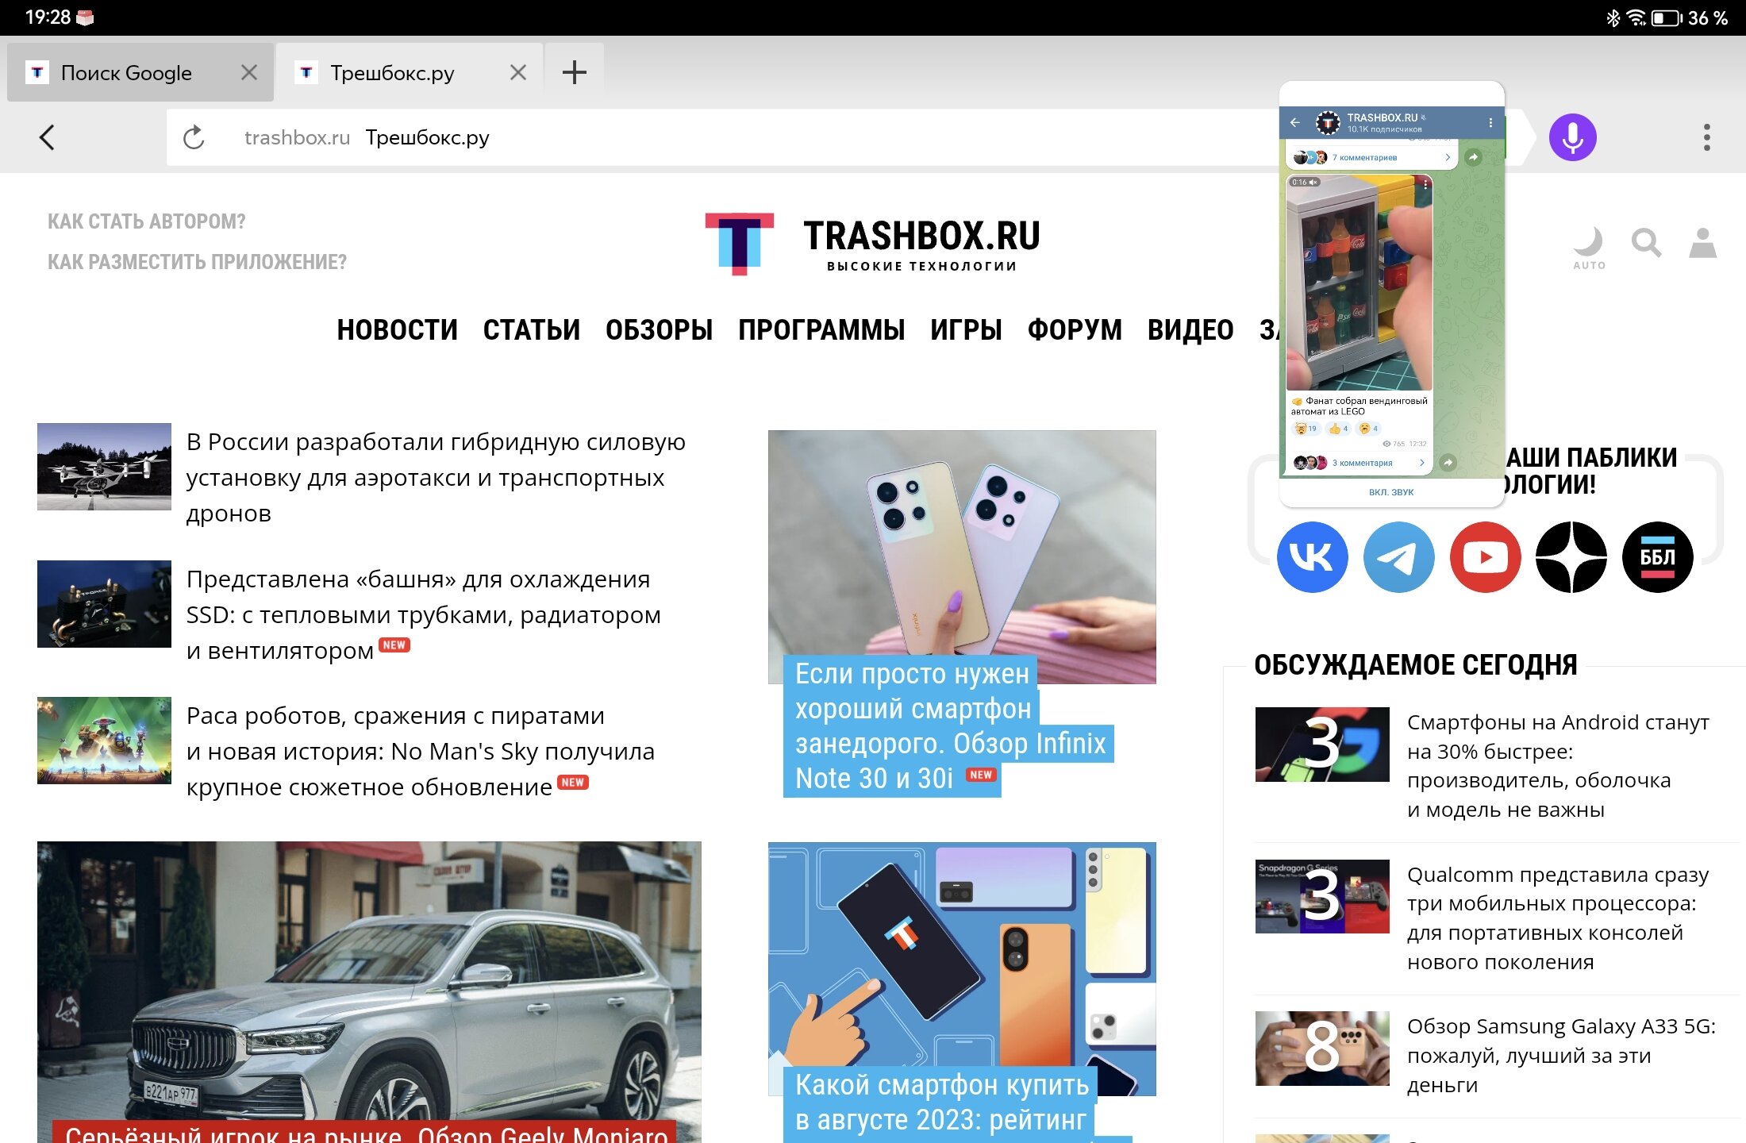Click the Trashbox.ru T logo
Screen dimensions: 1746x1143
739,243
